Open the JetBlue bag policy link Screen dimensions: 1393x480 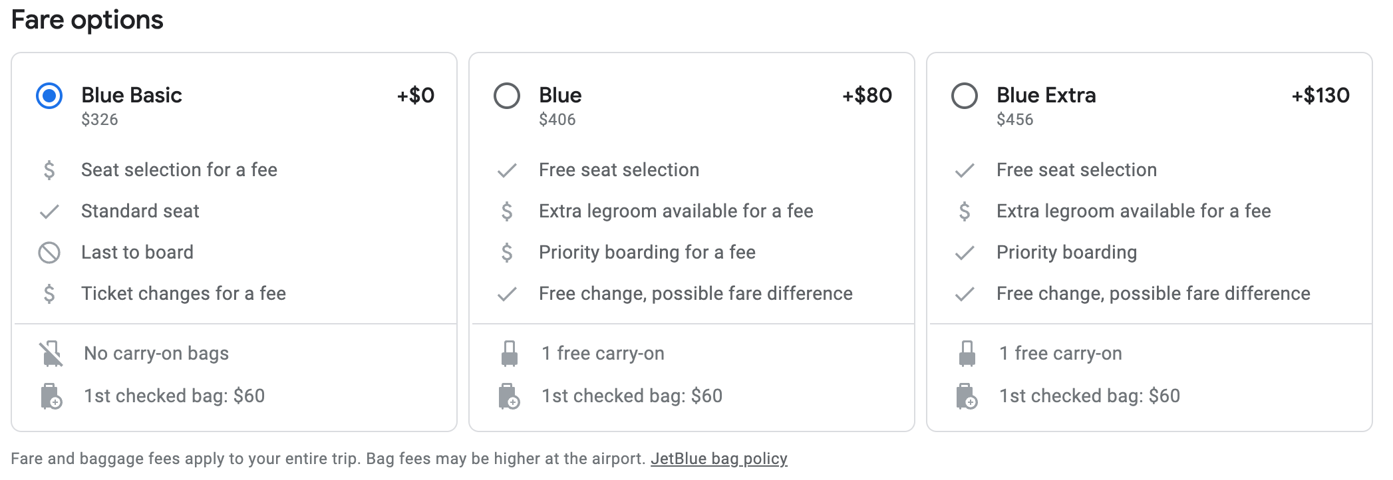click(x=718, y=459)
